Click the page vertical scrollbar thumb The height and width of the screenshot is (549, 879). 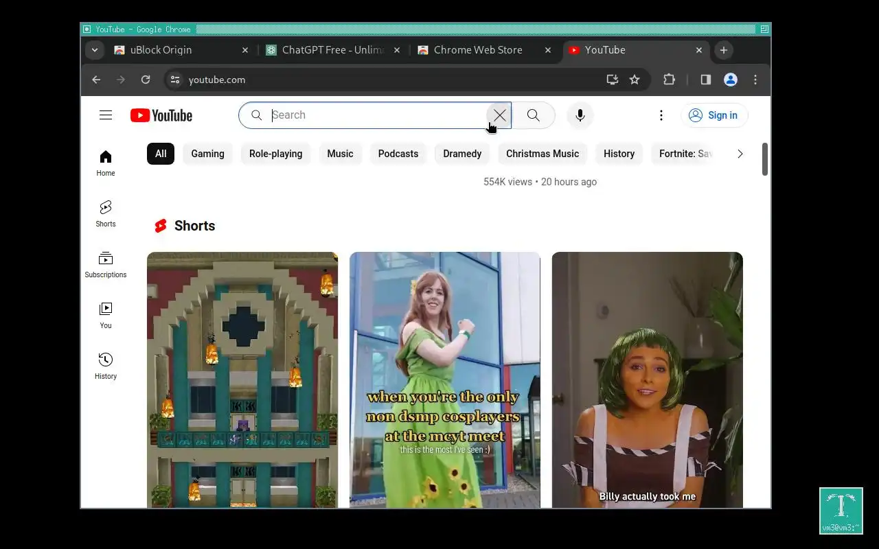coord(765,159)
